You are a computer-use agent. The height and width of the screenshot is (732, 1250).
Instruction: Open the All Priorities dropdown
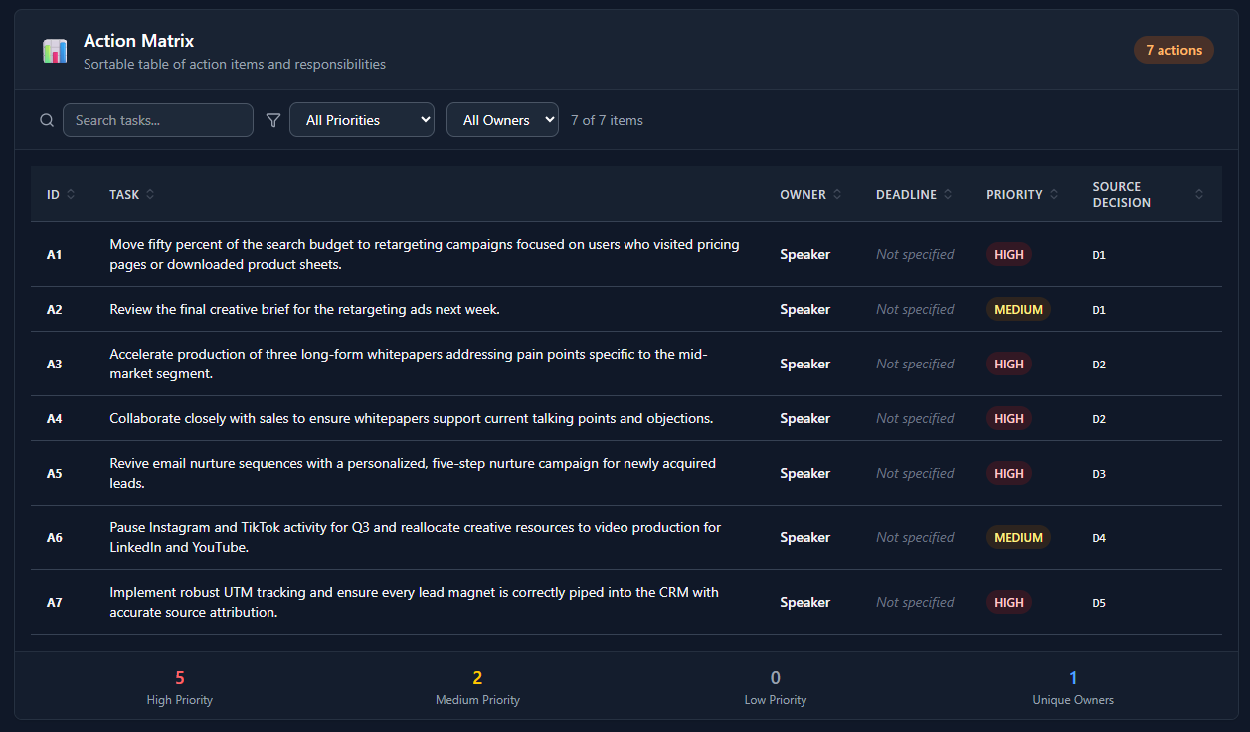[x=362, y=120]
